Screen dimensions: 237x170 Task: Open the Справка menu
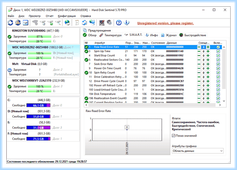[x=86, y=16]
